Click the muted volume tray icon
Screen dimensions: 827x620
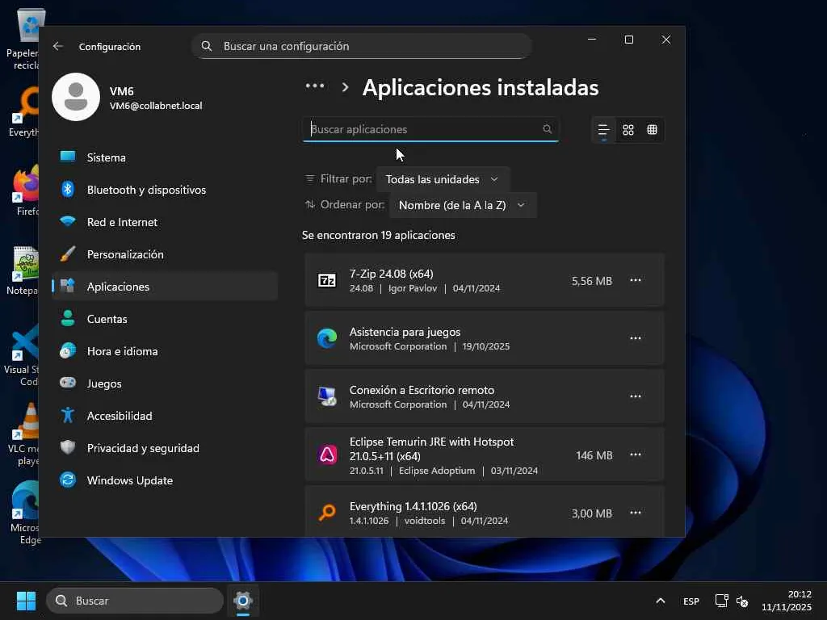(742, 601)
